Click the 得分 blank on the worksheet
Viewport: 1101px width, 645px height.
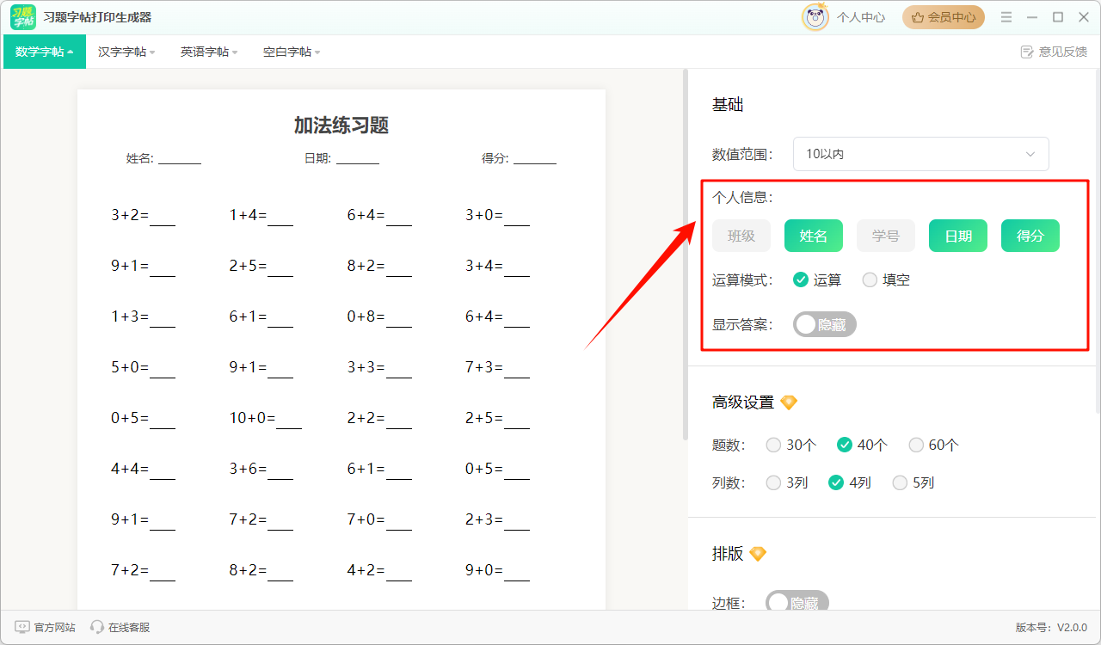(x=535, y=159)
